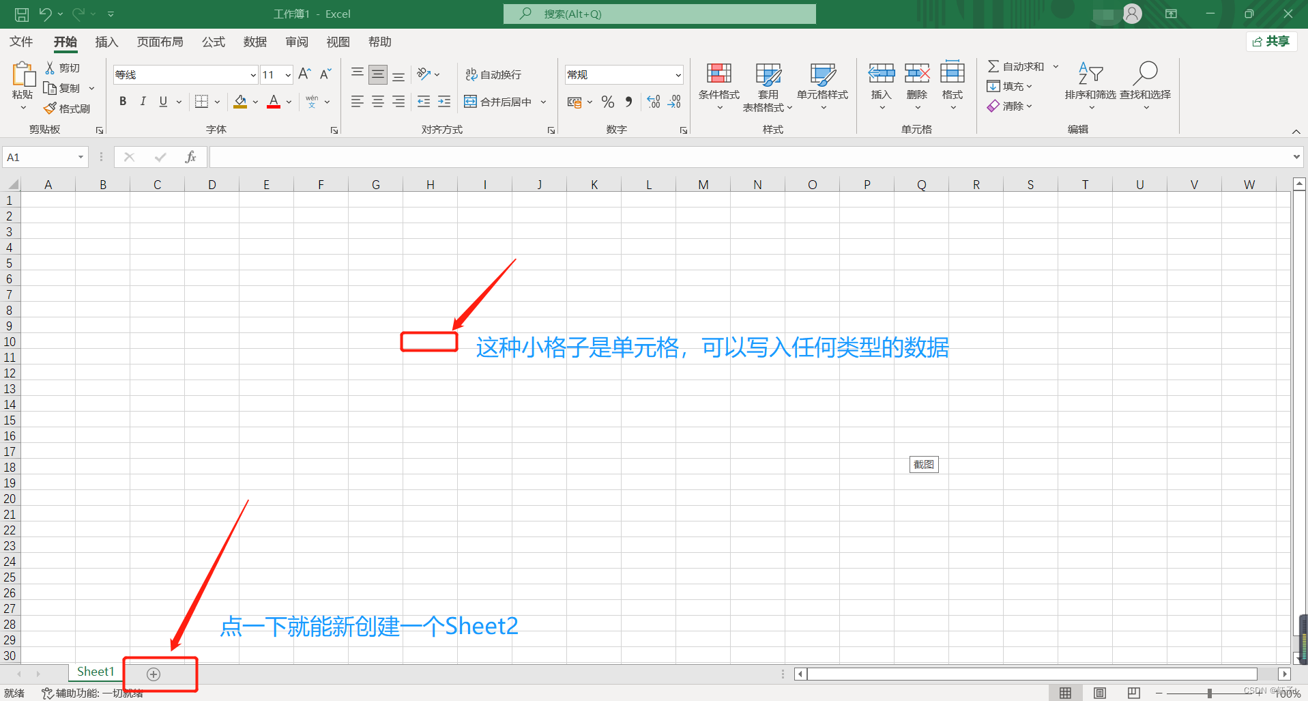Image resolution: width=1308 pixels, height=701 pixels.
Task: Toggle top vertical alignment
Action: click(357, 74)
